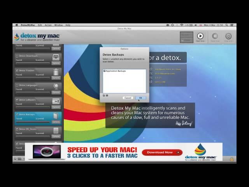
Task: Click the detox my mac droplet logo
Action: 16,37
